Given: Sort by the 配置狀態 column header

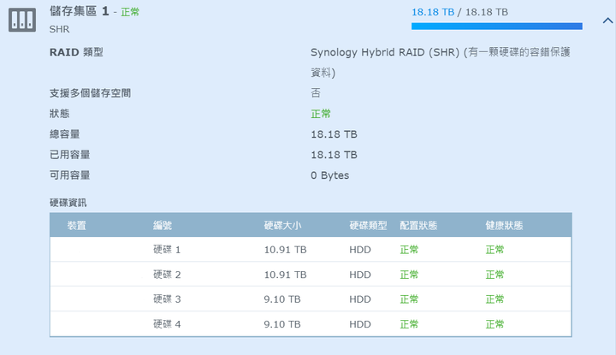Looking at the screenshot, I should (418, 226).
